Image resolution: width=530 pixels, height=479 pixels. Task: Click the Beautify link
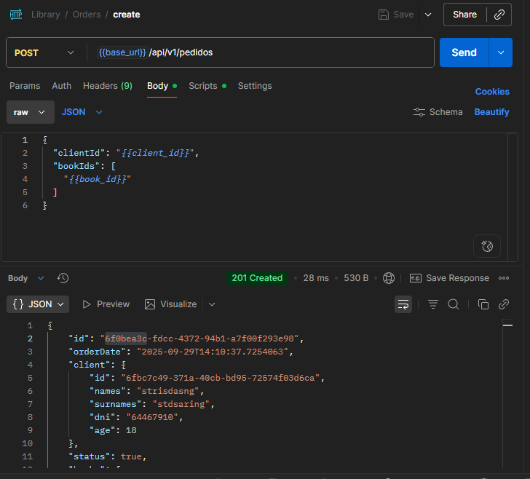491,112
